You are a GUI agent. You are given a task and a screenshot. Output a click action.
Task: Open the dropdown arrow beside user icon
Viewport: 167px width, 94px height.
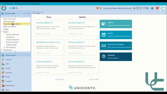154,8
